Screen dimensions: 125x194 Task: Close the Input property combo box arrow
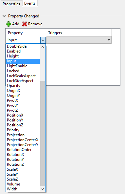pos(43,40)
